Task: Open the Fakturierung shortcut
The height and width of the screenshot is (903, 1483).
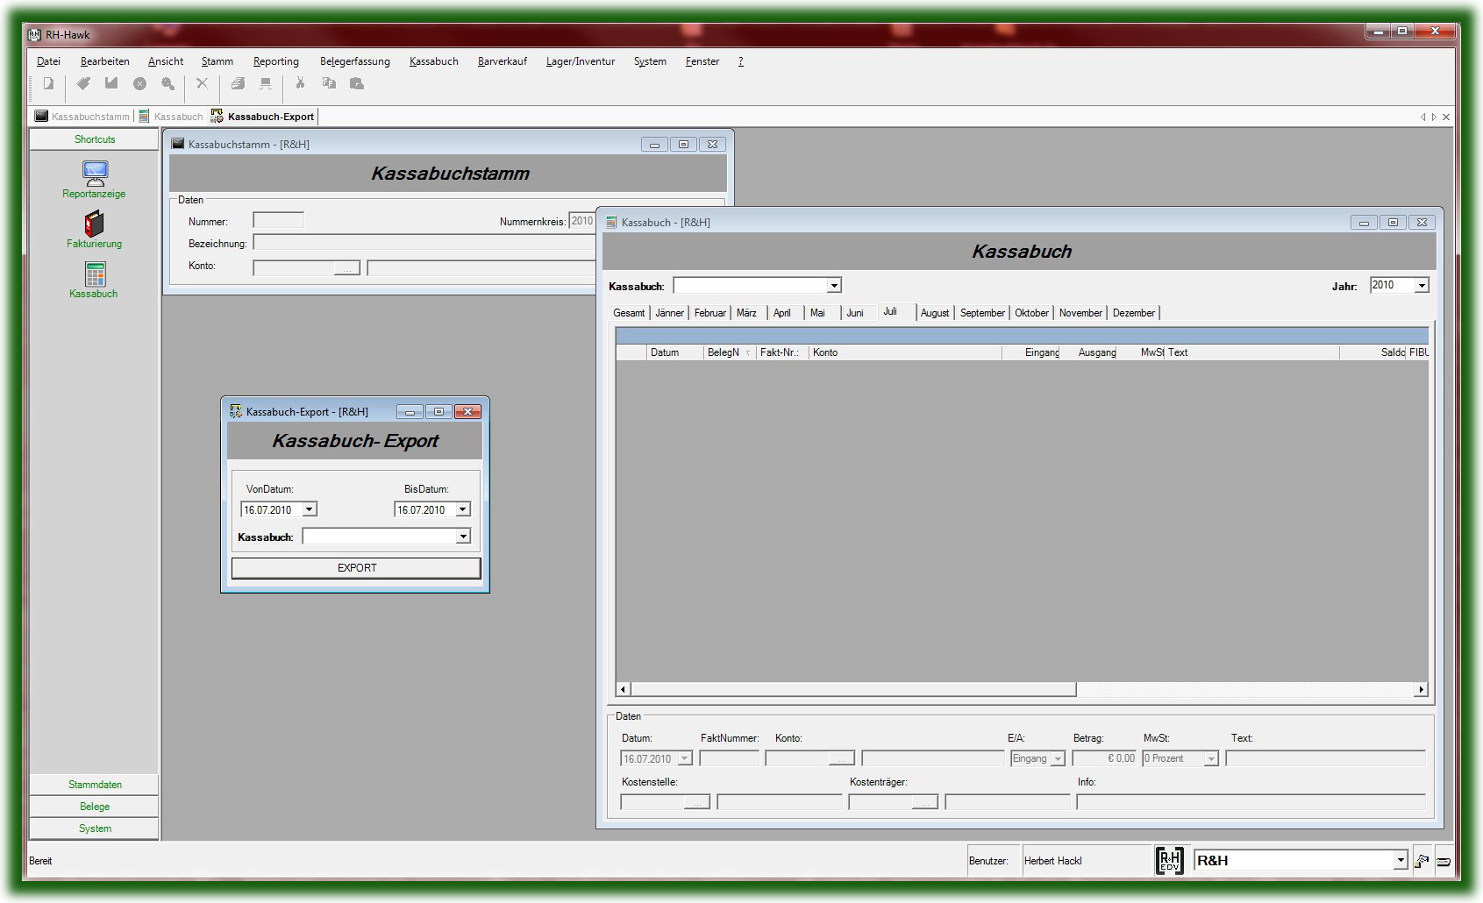Action: 95,230
